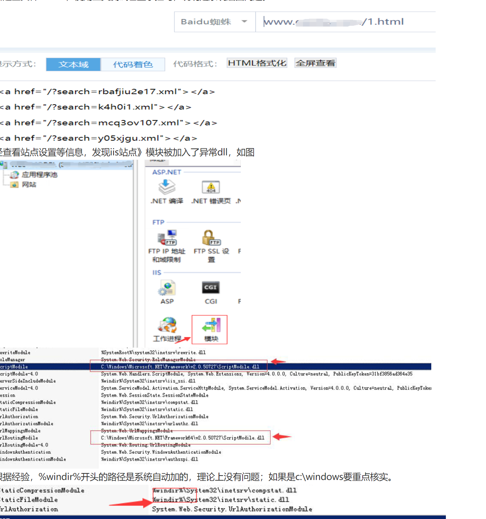
Task: Click the 全屏查看 button
Action: point(315,63)
